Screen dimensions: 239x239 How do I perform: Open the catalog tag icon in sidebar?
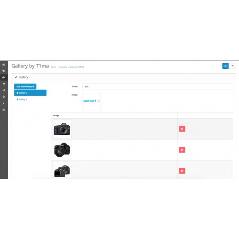click(x=4, y=71)
